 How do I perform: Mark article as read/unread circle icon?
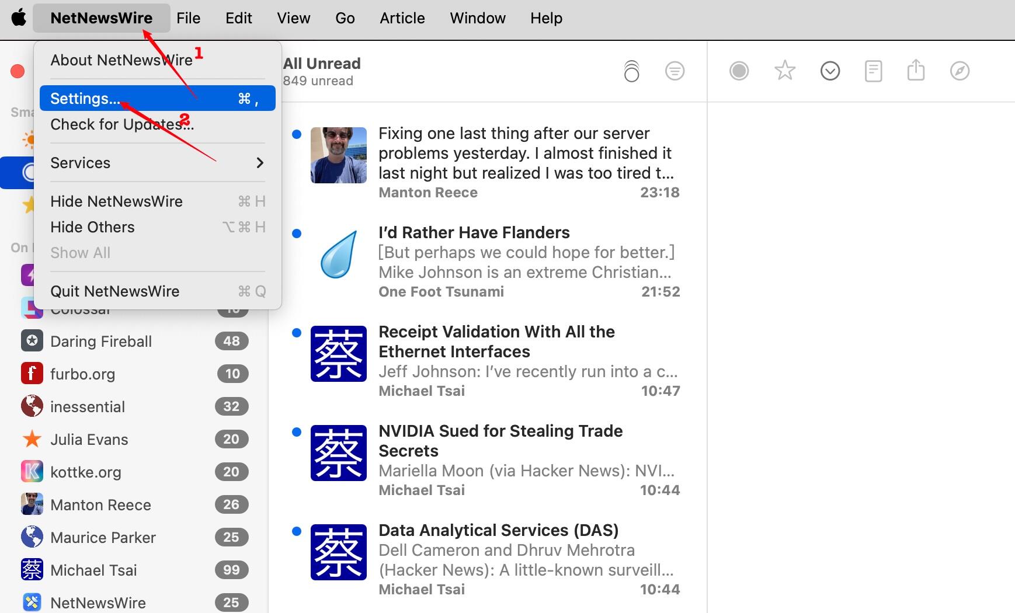(x=739, y=71)
